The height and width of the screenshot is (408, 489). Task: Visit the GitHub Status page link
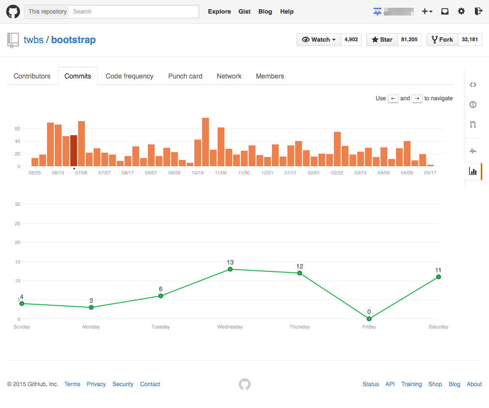point(370,384)
